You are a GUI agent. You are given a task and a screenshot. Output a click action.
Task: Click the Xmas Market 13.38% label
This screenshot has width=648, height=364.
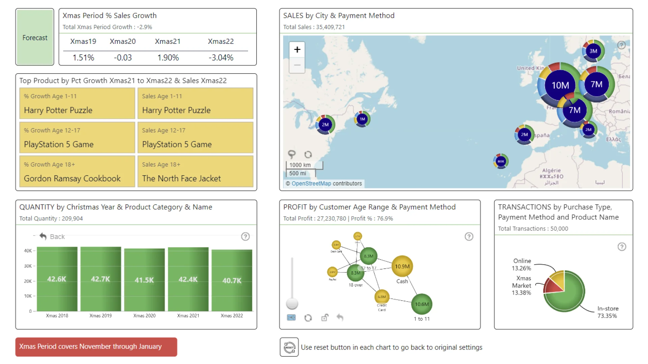tap(521, 285)
